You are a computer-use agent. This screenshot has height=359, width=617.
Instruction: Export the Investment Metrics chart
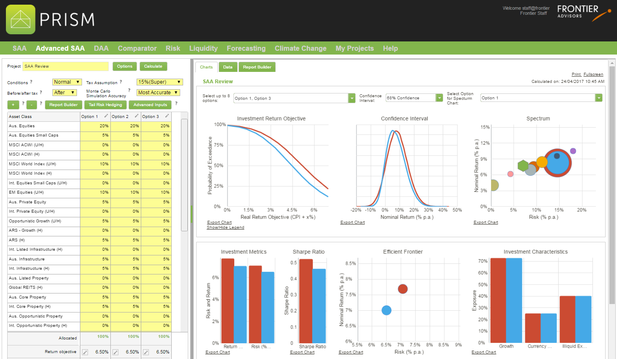coord(218,352)
